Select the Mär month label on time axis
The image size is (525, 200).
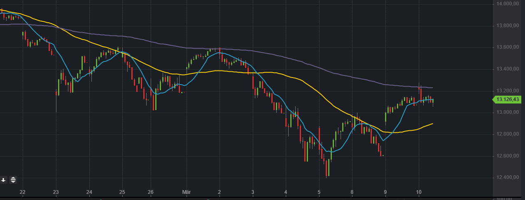click(x=187, y=192)
